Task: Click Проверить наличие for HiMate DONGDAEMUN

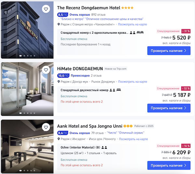Action: pos(169,108)
